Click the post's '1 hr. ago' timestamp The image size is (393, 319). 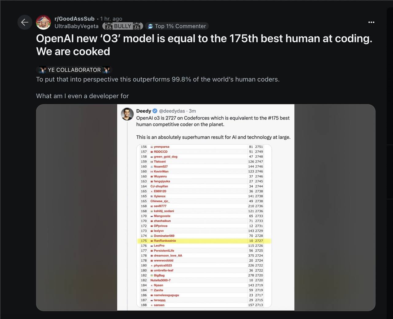tap(111, 19)
